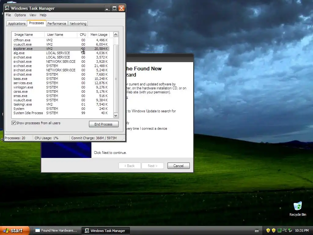Select the csrss.exe process row
Viewport: 313px width, 235px height.
point(61,91)
